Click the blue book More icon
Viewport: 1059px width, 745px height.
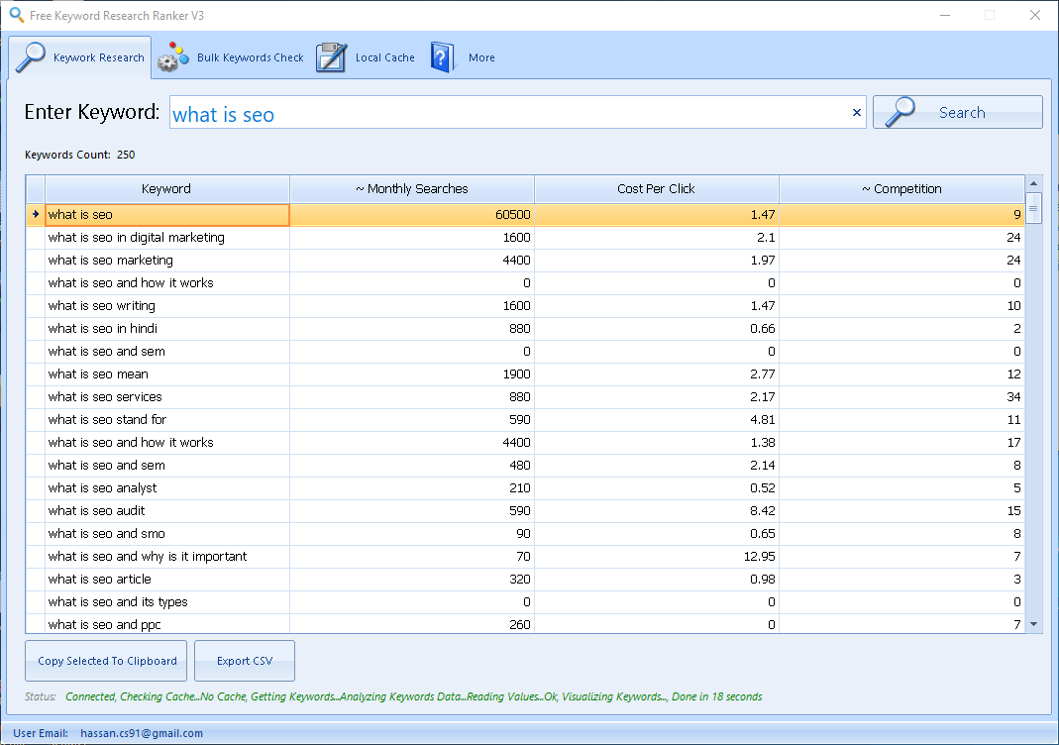point(443,57)
